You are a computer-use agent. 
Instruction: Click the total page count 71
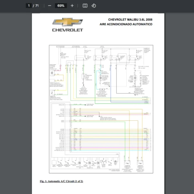37,5
